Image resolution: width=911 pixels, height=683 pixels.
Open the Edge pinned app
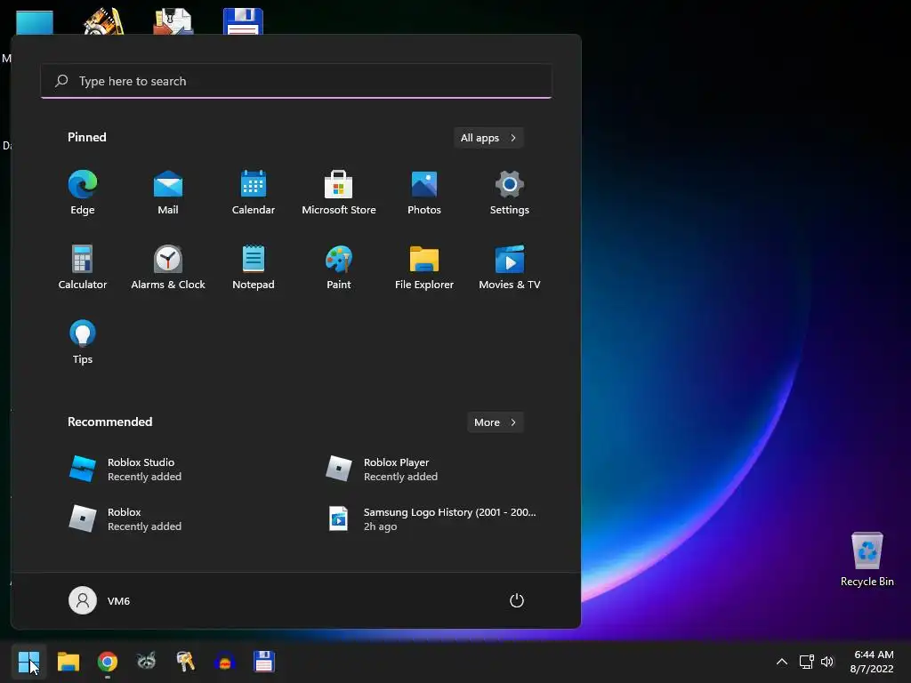point(83,193)
